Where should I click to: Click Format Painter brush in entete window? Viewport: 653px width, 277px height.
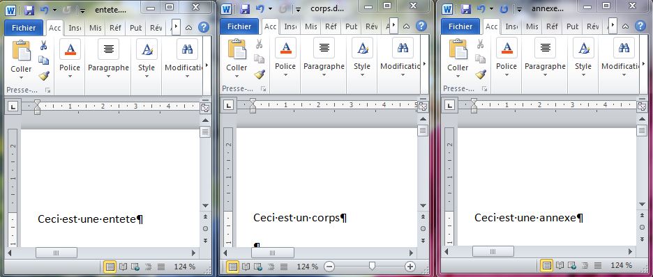point(44,76)
